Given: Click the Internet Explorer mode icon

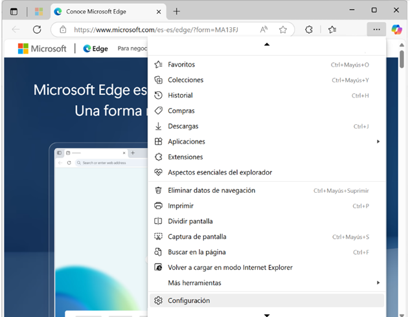Looking at the screenshot, I should (x=158, y=267).
